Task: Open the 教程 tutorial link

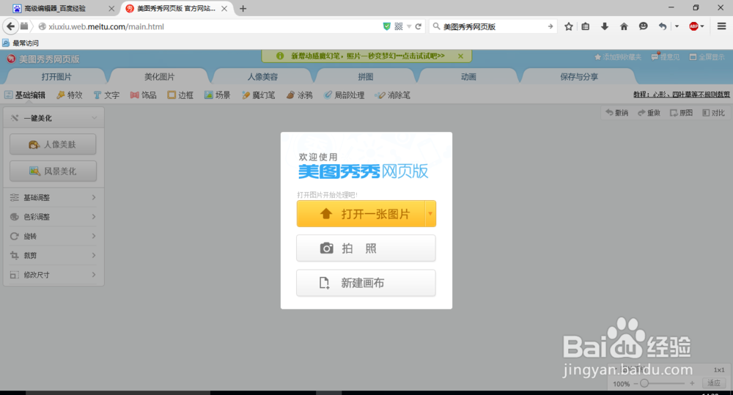Action: [682, 95]
